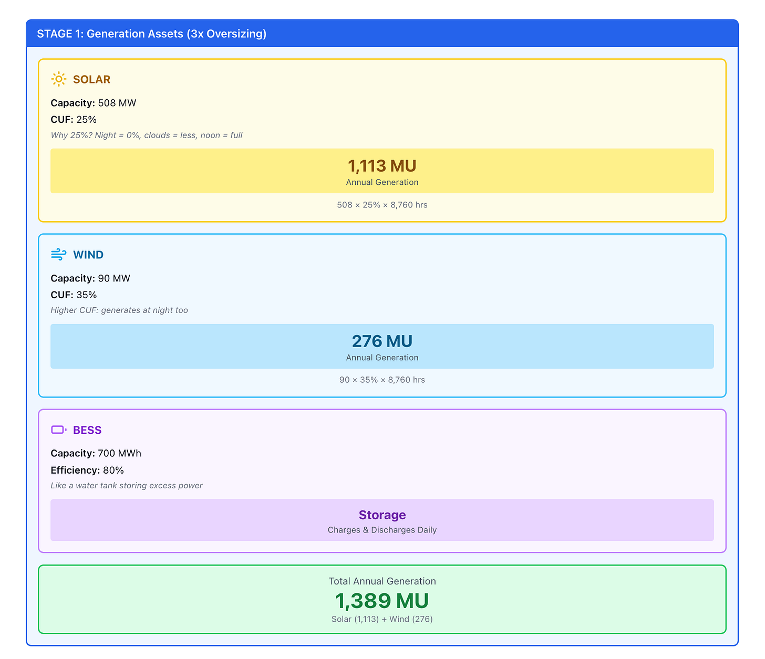
Task: Click the 'Efficiency: 80%' line
Action: pyautogui.click(x=87, y=470)
